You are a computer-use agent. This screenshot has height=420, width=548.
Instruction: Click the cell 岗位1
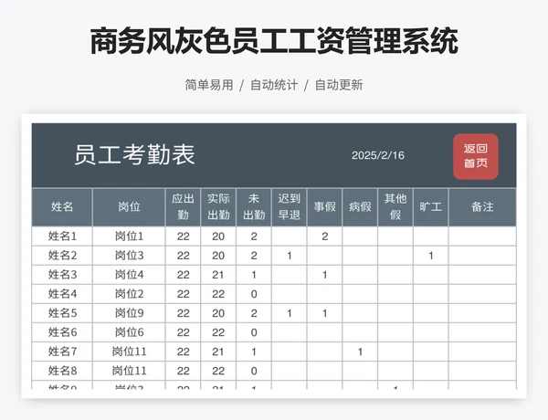pos(129,236)
